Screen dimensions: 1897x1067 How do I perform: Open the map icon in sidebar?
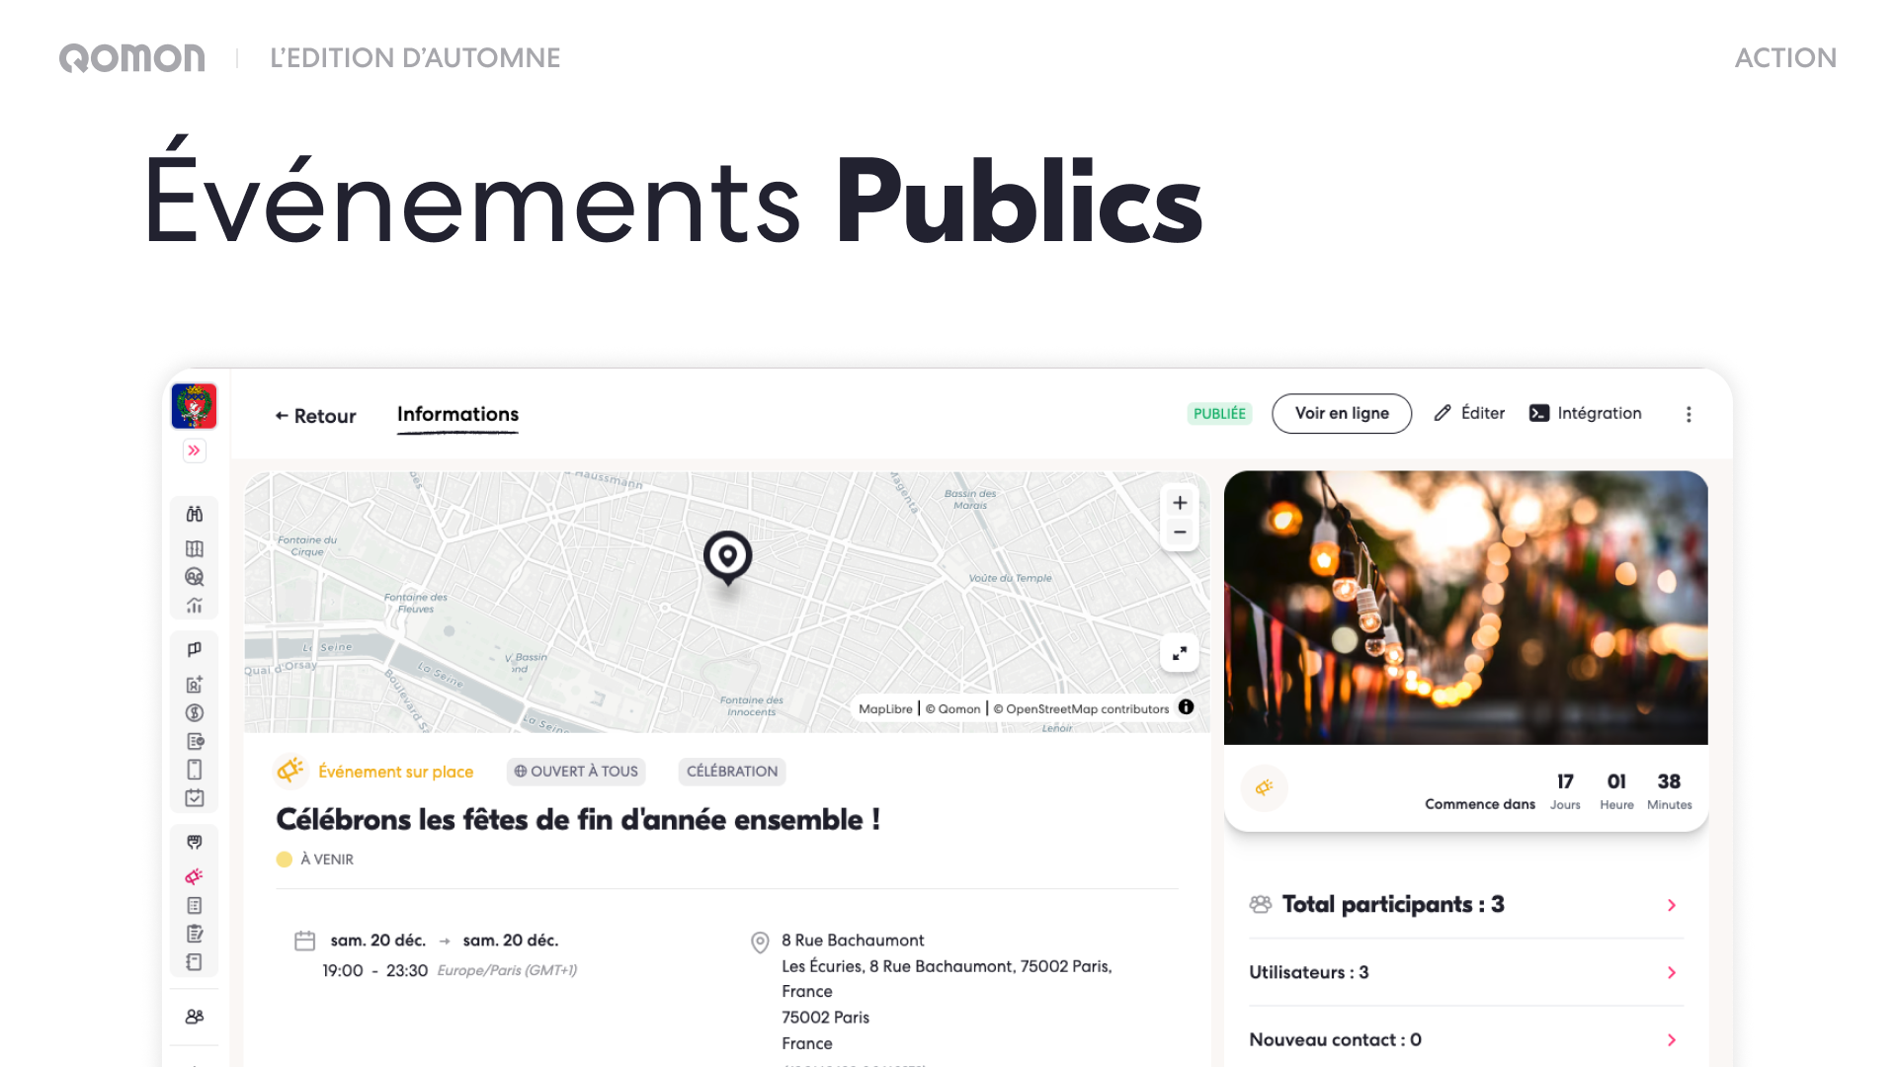[x=195, y=548]
